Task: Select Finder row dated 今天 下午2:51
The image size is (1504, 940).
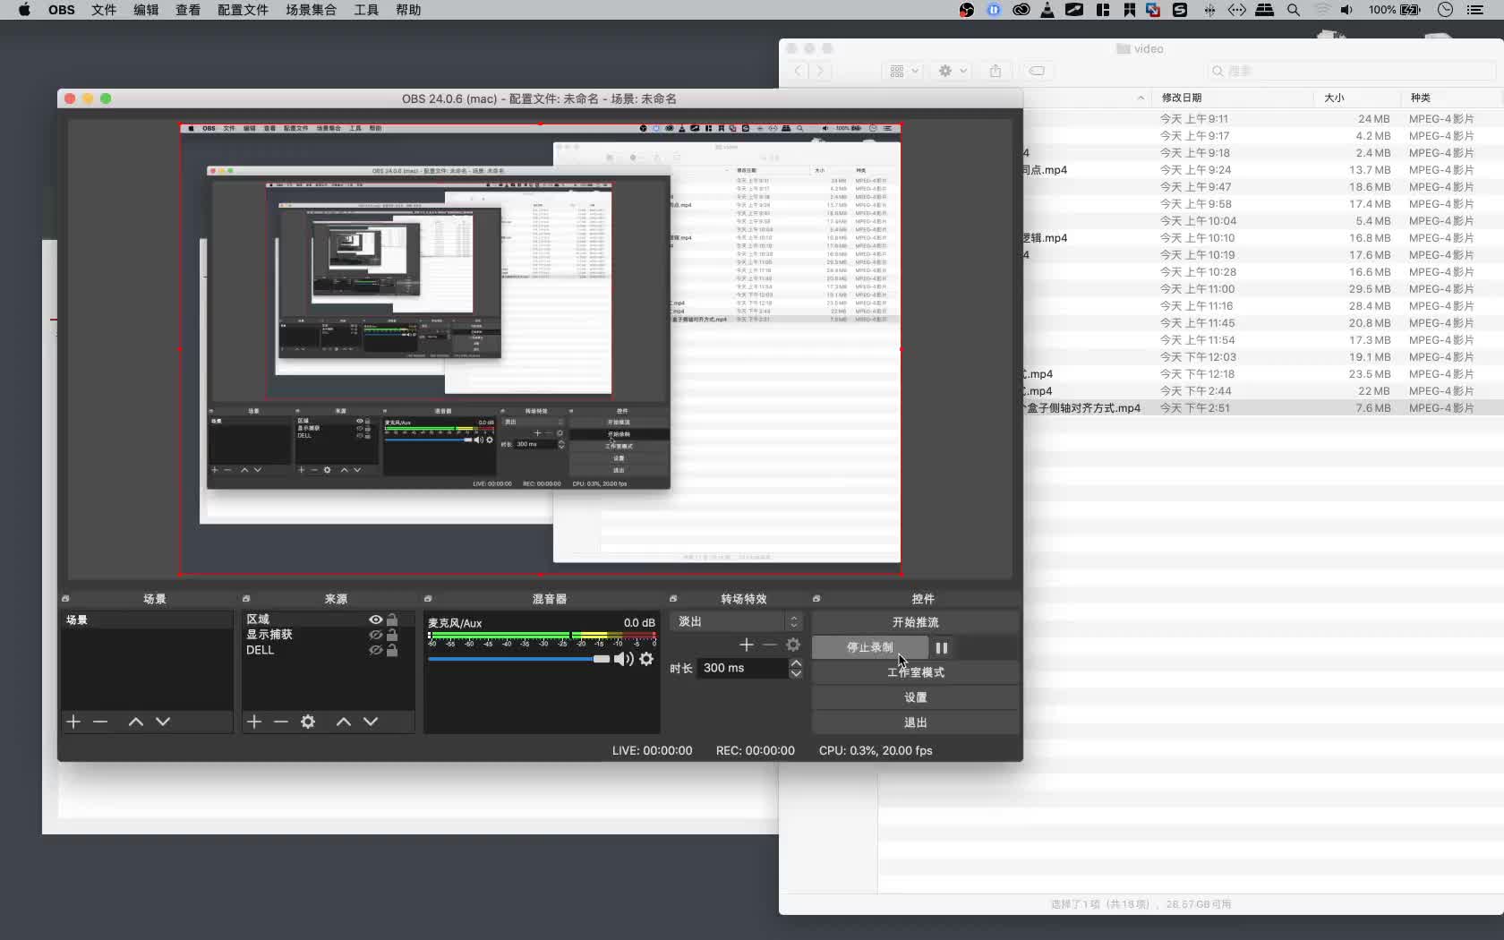Action: click(1262, 408)
